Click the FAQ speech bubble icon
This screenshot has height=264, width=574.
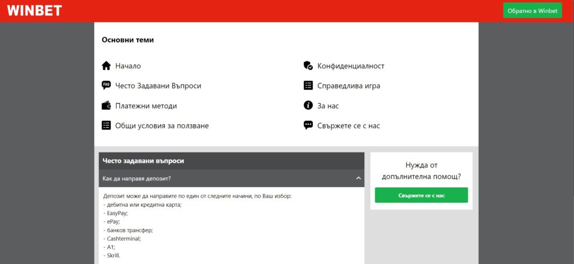[107, 86]
